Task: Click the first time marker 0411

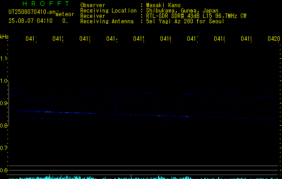Action: [x=31, y=38]
